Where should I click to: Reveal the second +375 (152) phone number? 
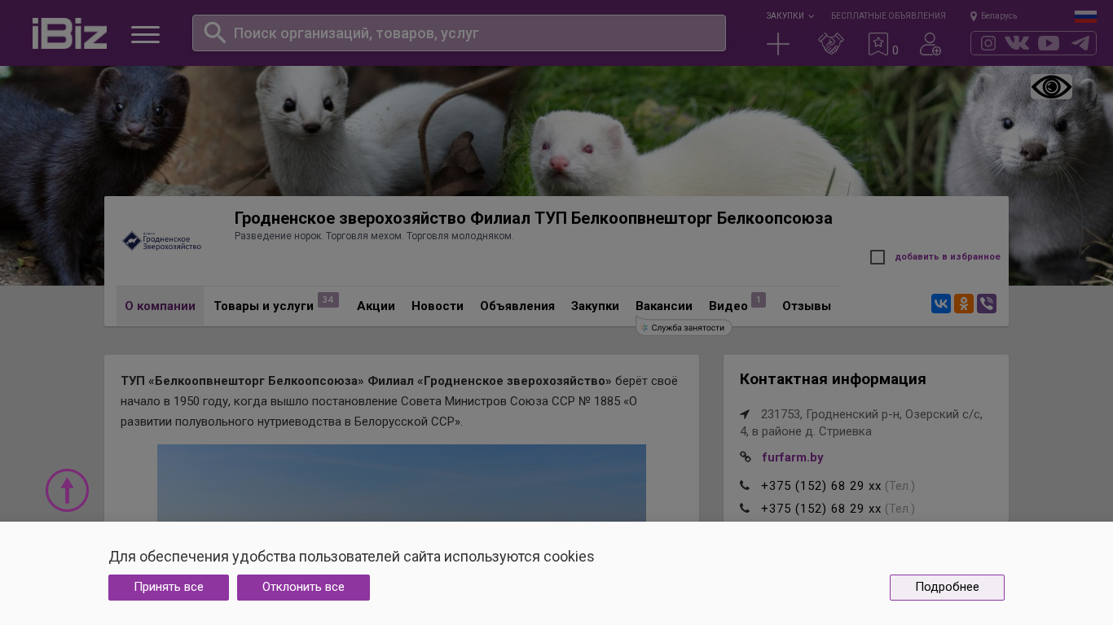(821, 509)
